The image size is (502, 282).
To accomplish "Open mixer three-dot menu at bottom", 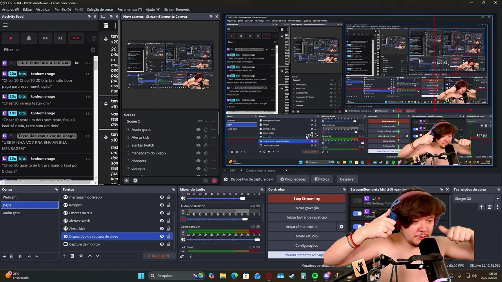I will point(191,257).
